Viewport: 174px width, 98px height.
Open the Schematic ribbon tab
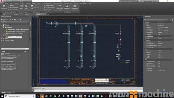pyautogui.click(x=28, y=3)
